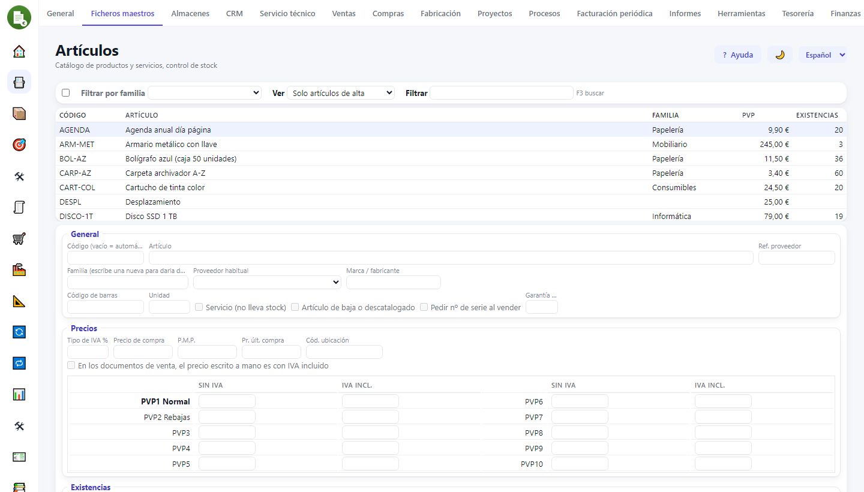This screenshot has width=864, height=492.
Task: Select the CRM target icon
Action: point(19,145)
